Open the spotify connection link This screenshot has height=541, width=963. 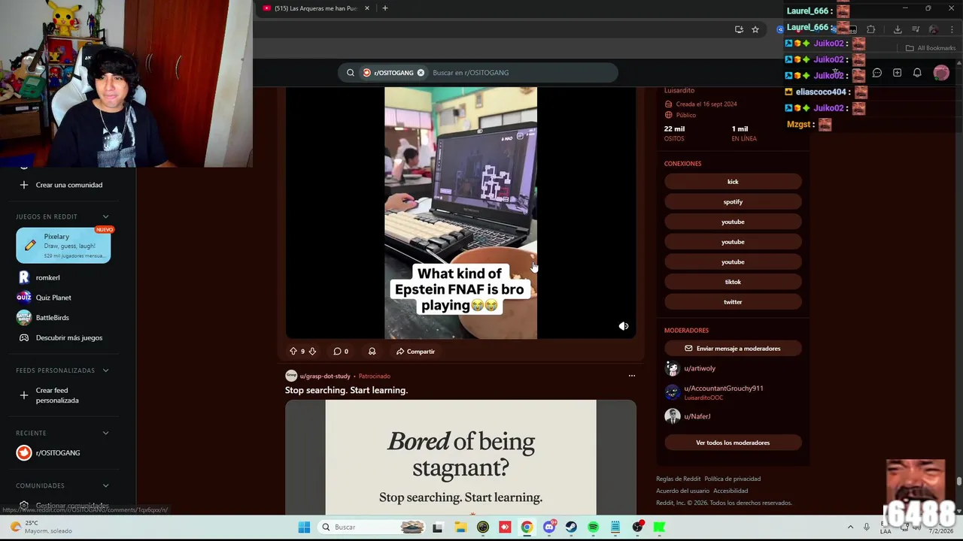pyautogui.click(x=733, y=202)
